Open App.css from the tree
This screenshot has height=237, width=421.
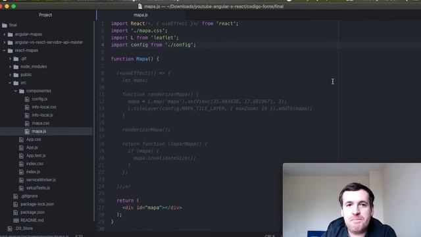pos(34,139)
